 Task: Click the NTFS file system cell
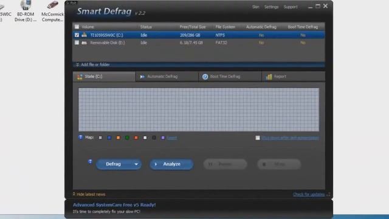220,35
